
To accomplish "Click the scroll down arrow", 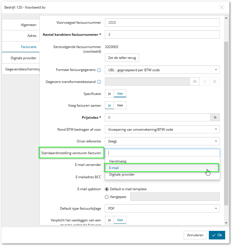I will pos(226,223).
